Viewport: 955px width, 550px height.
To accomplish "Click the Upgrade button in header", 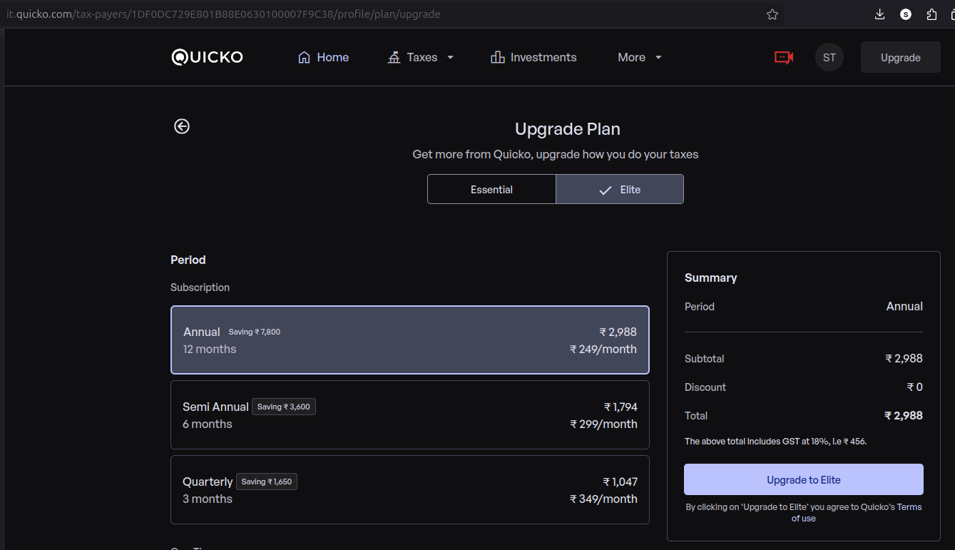I will (900, 58).
